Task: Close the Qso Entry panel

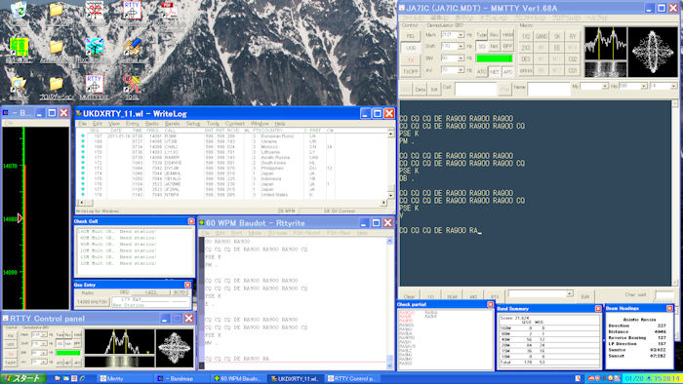Action: click(187, 285)
